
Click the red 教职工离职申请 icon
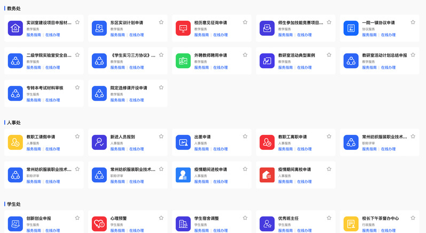click(x=267, y=142)
